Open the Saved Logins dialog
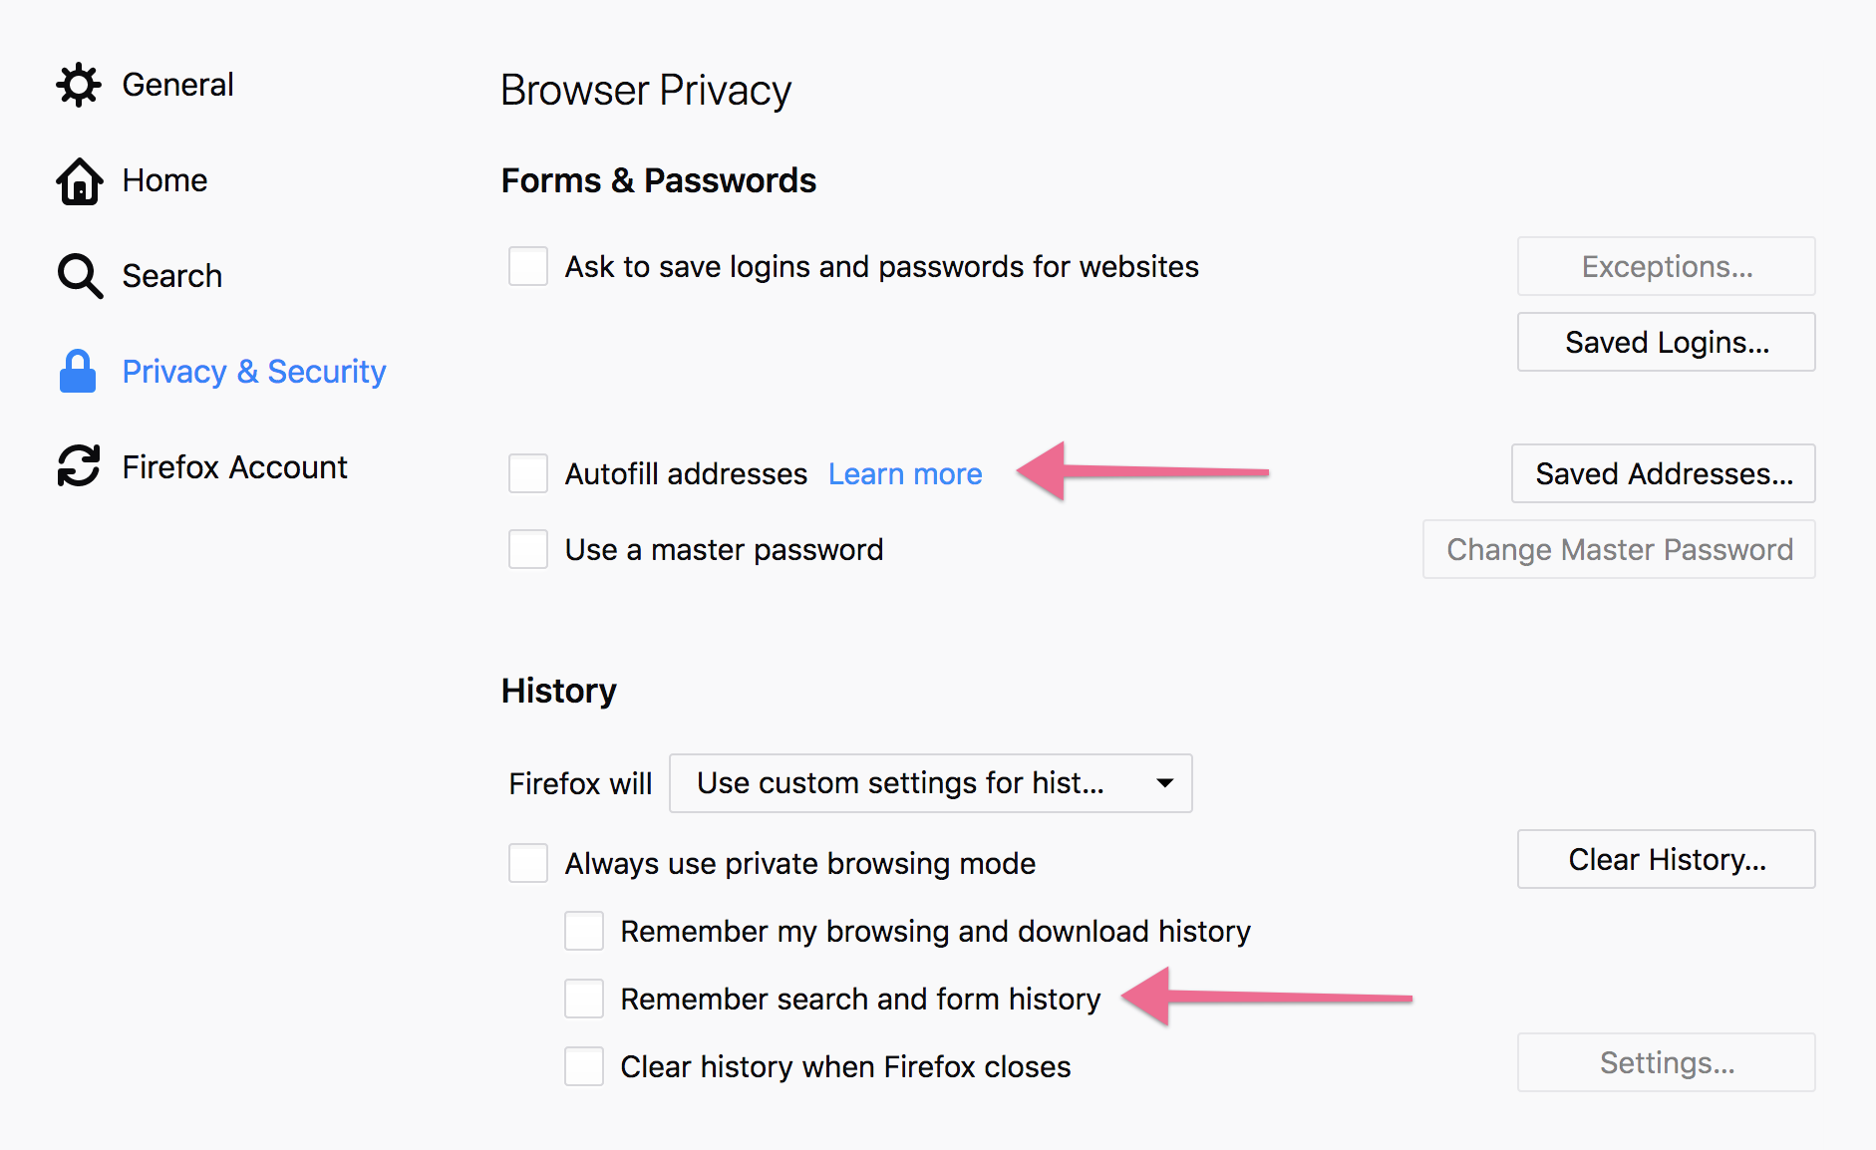1876x1150 pixels. (x=1667, y=342)
